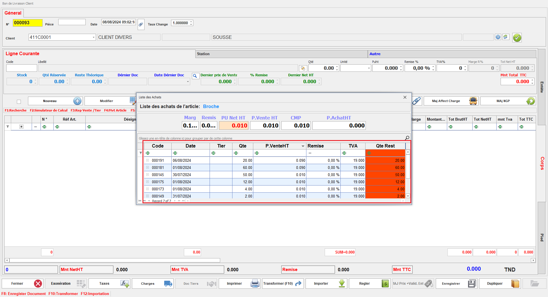This screenshot has height=297, width=548.
Task: Click the Qte column header in achats list
Action: [x=243, y=146]
